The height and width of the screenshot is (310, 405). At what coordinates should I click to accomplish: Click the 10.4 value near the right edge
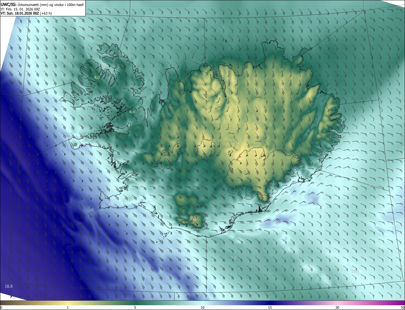pyautogui.click(x=355, y=271)
